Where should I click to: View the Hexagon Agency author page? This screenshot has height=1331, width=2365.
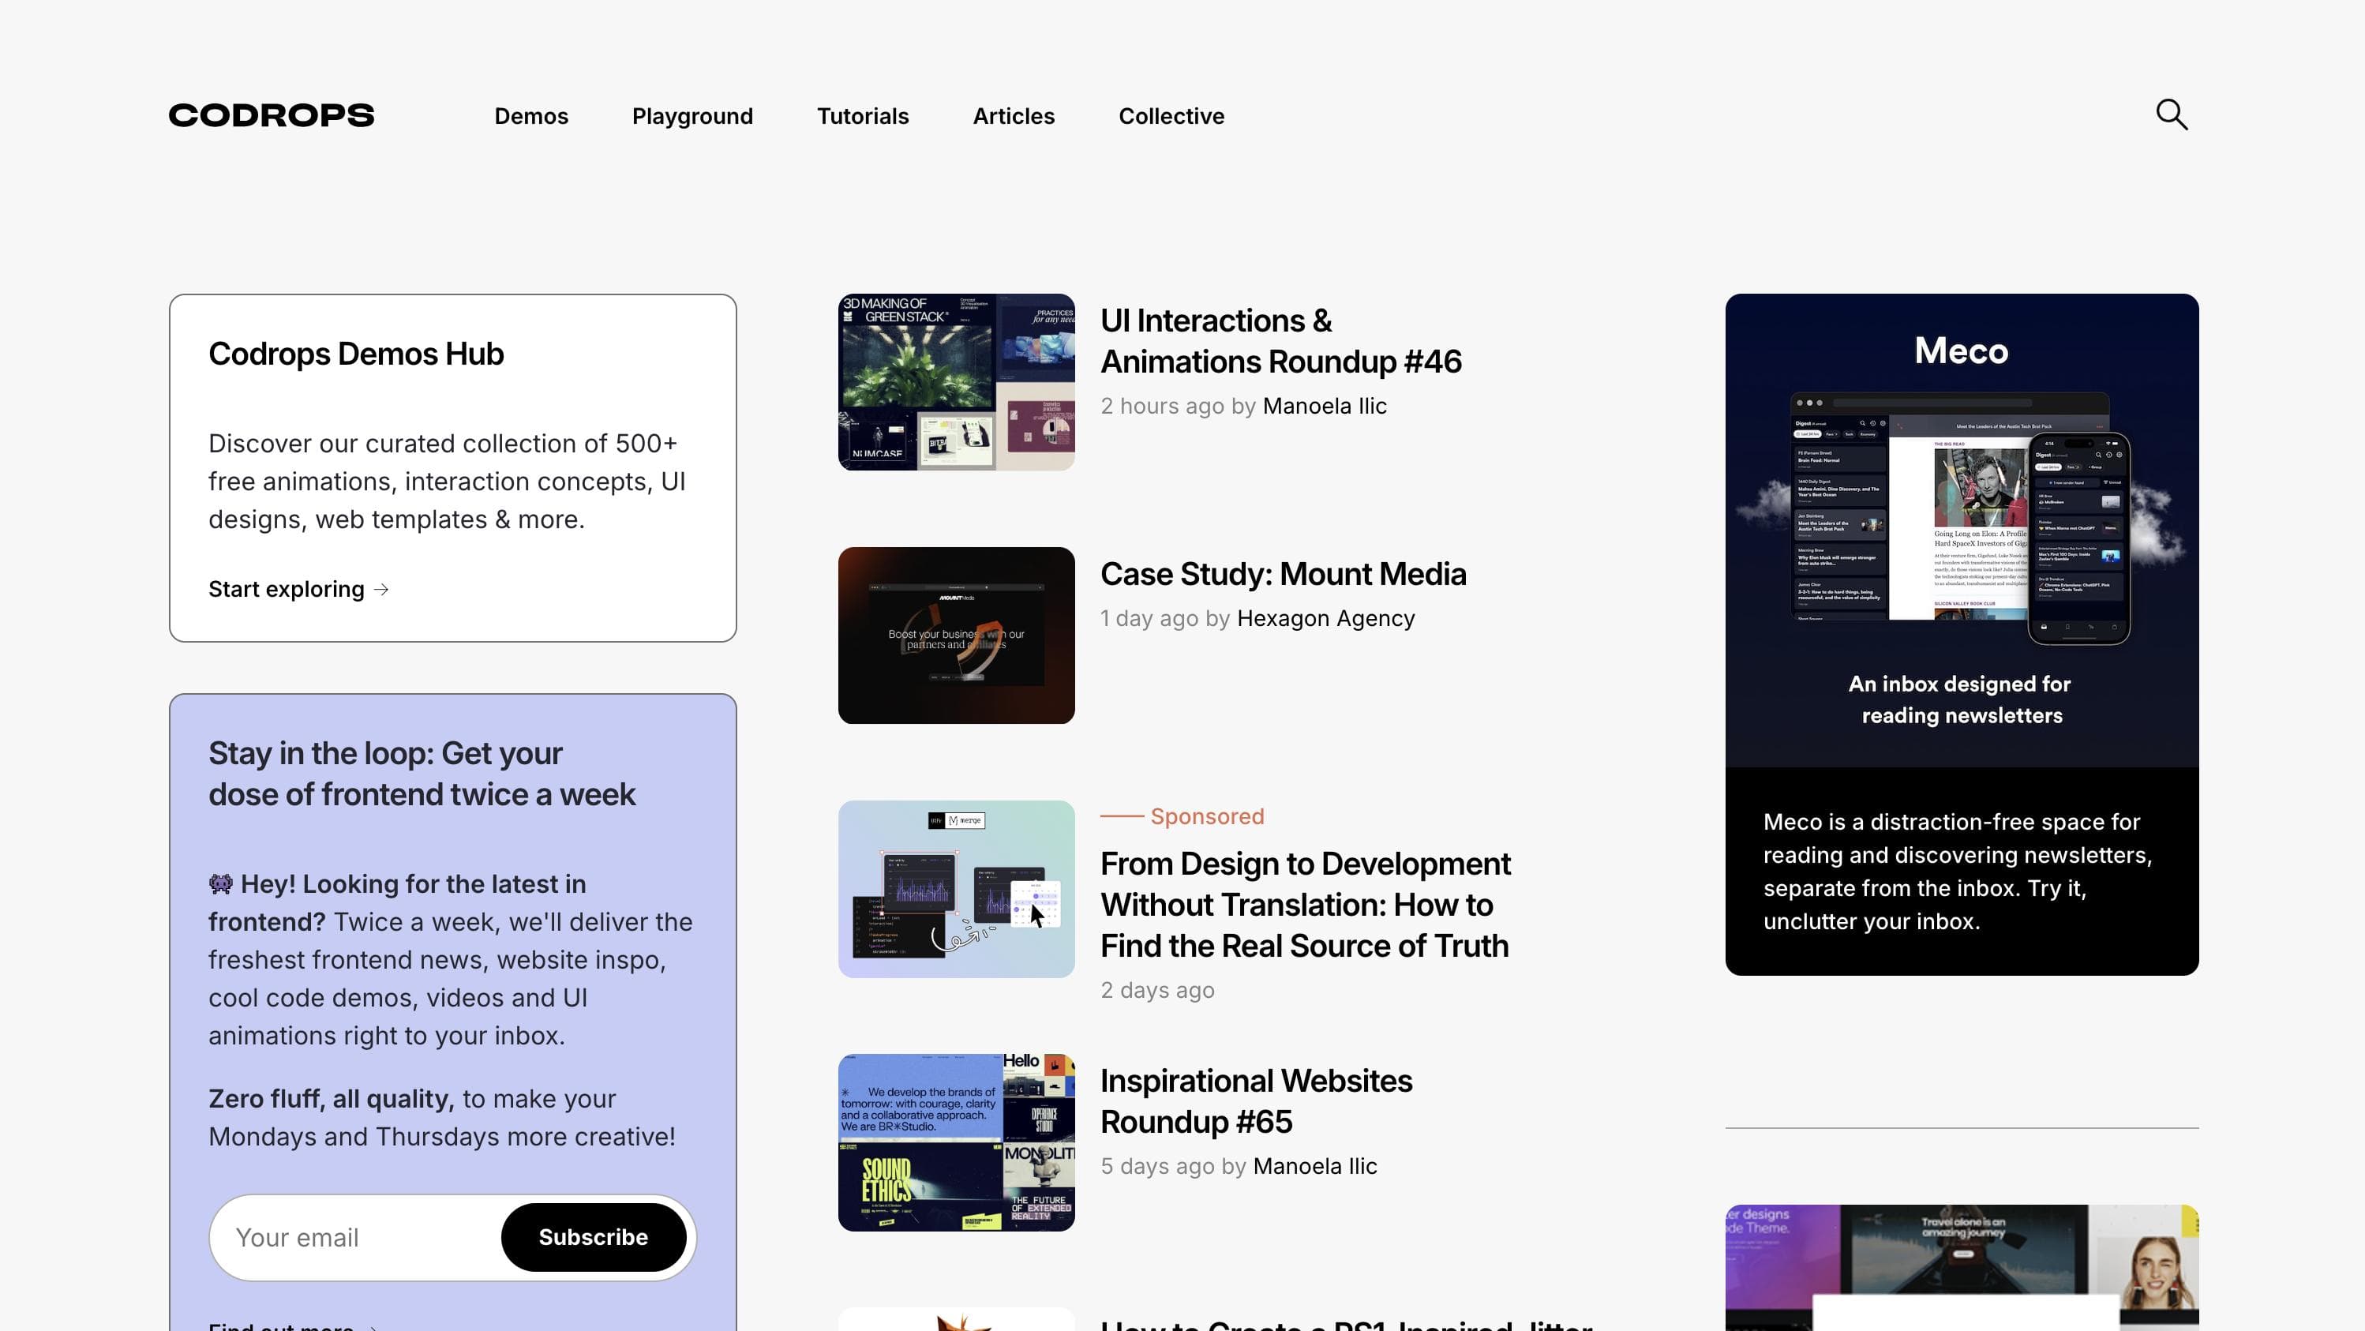[1325, 618]
